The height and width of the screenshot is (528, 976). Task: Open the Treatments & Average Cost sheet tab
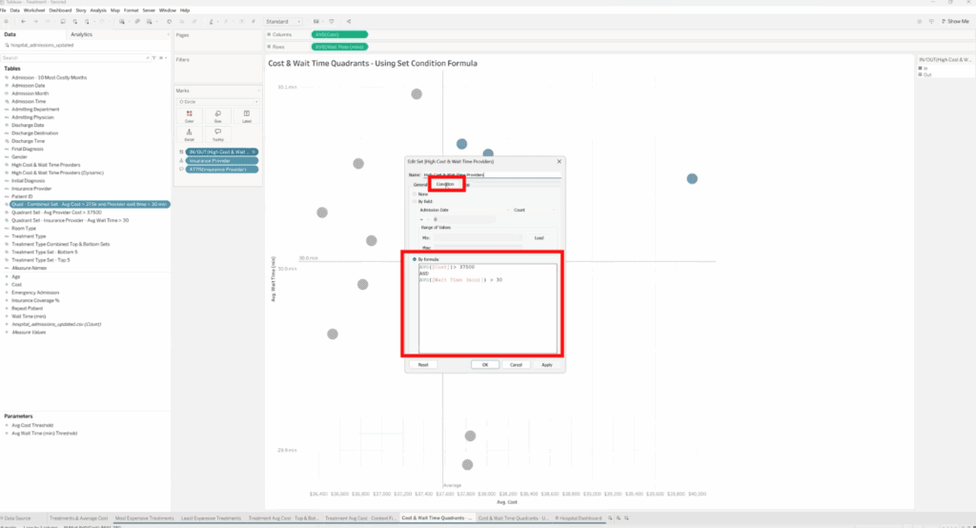pos(78,518)
